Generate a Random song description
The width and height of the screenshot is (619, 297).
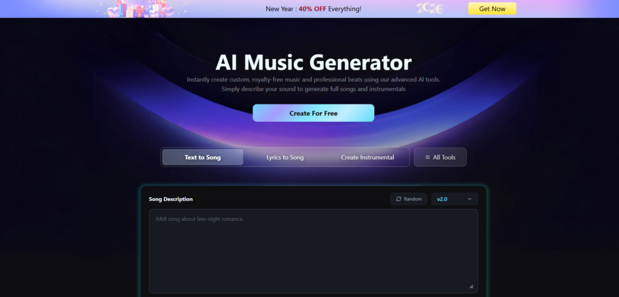[x=409, y=199]
